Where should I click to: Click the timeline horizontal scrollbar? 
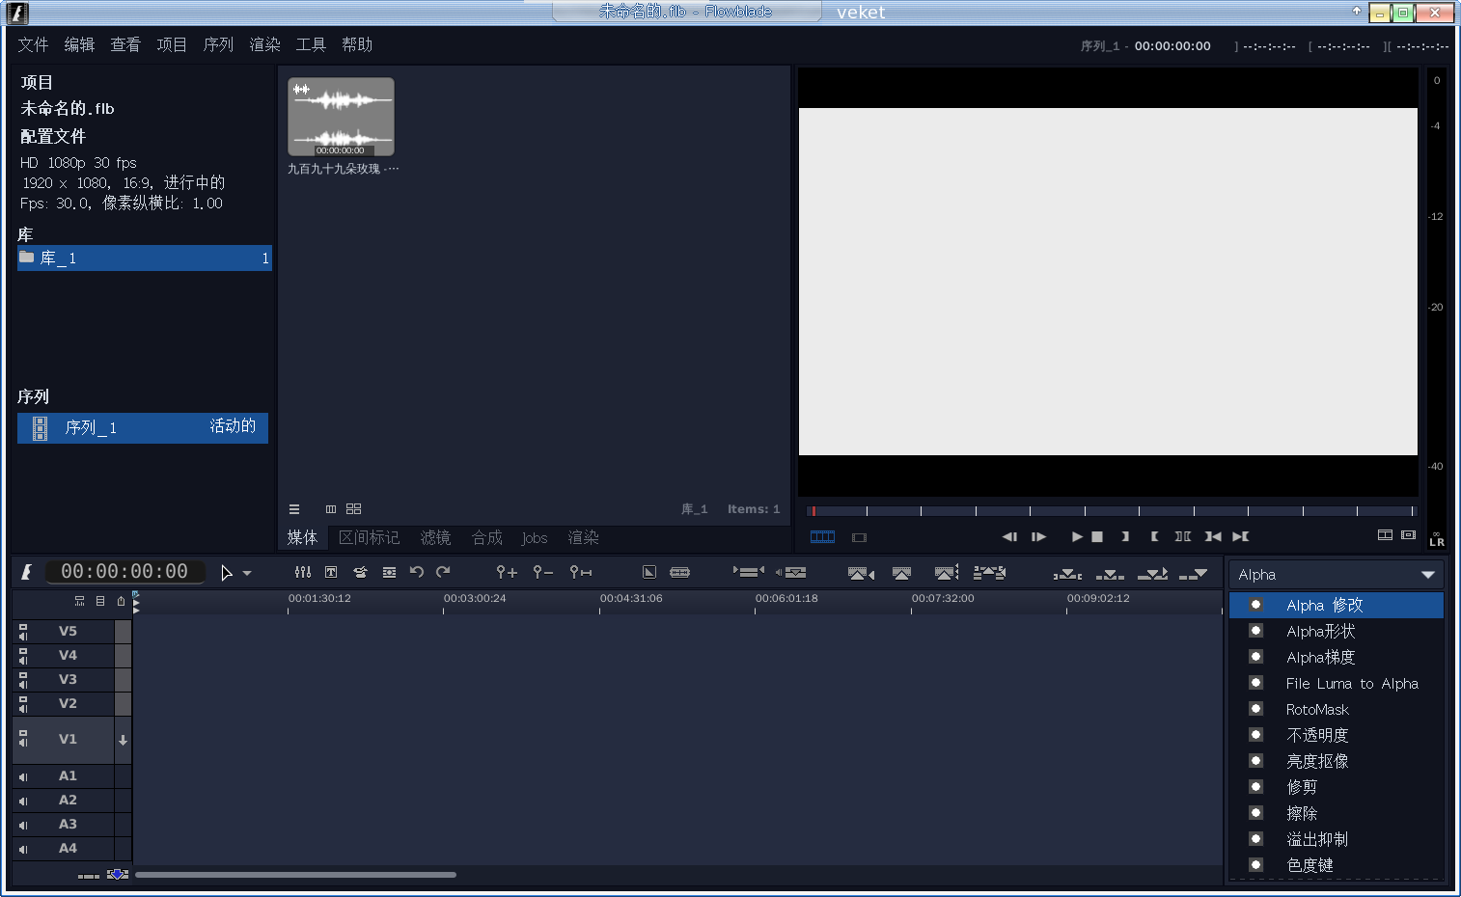pyautogui.click(x=295, y=875)
